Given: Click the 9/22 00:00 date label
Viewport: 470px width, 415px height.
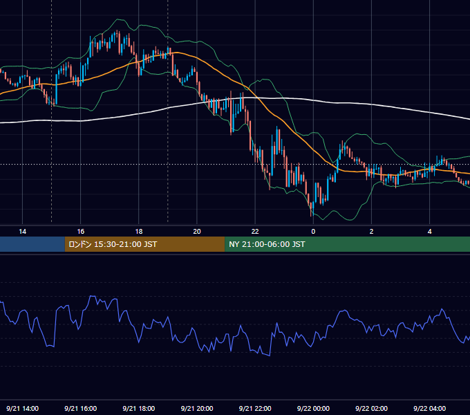Looking at the screenshot, I should click(x=313, y=408).
